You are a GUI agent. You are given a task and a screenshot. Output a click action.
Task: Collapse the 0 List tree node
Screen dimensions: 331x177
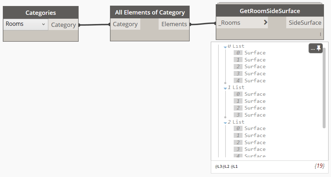225,47
